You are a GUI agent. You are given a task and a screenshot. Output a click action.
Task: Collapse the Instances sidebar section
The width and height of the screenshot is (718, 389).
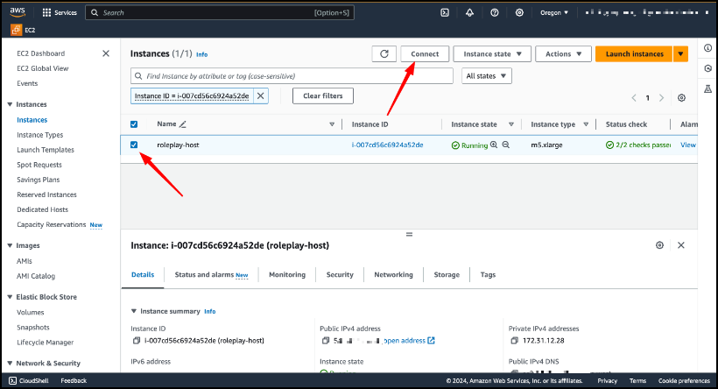coord(10,104)
